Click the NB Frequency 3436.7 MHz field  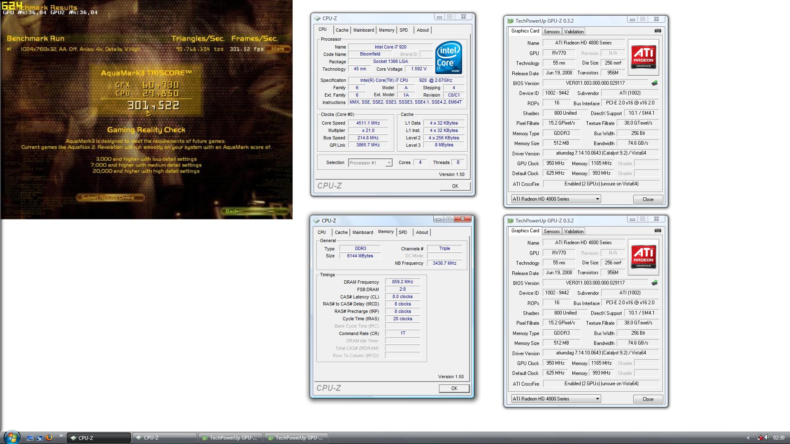444,263
